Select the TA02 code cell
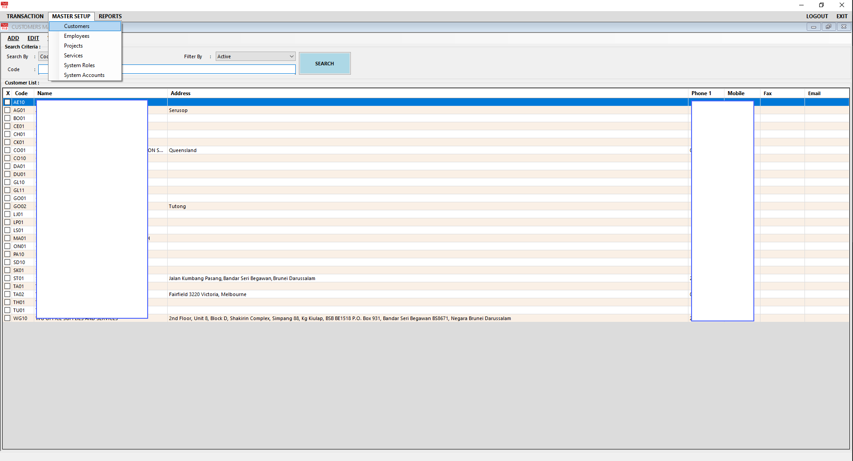Image resolution: width=853 pixels, height=461 pixels. pyautogui.click(x=23, y=294)
